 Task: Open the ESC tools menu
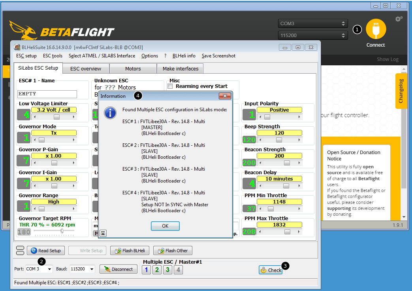53,56
